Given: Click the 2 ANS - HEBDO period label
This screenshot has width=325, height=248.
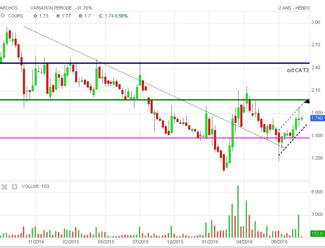Looking at the screenshot, I should pyautogui.click(x=294, y=8).
